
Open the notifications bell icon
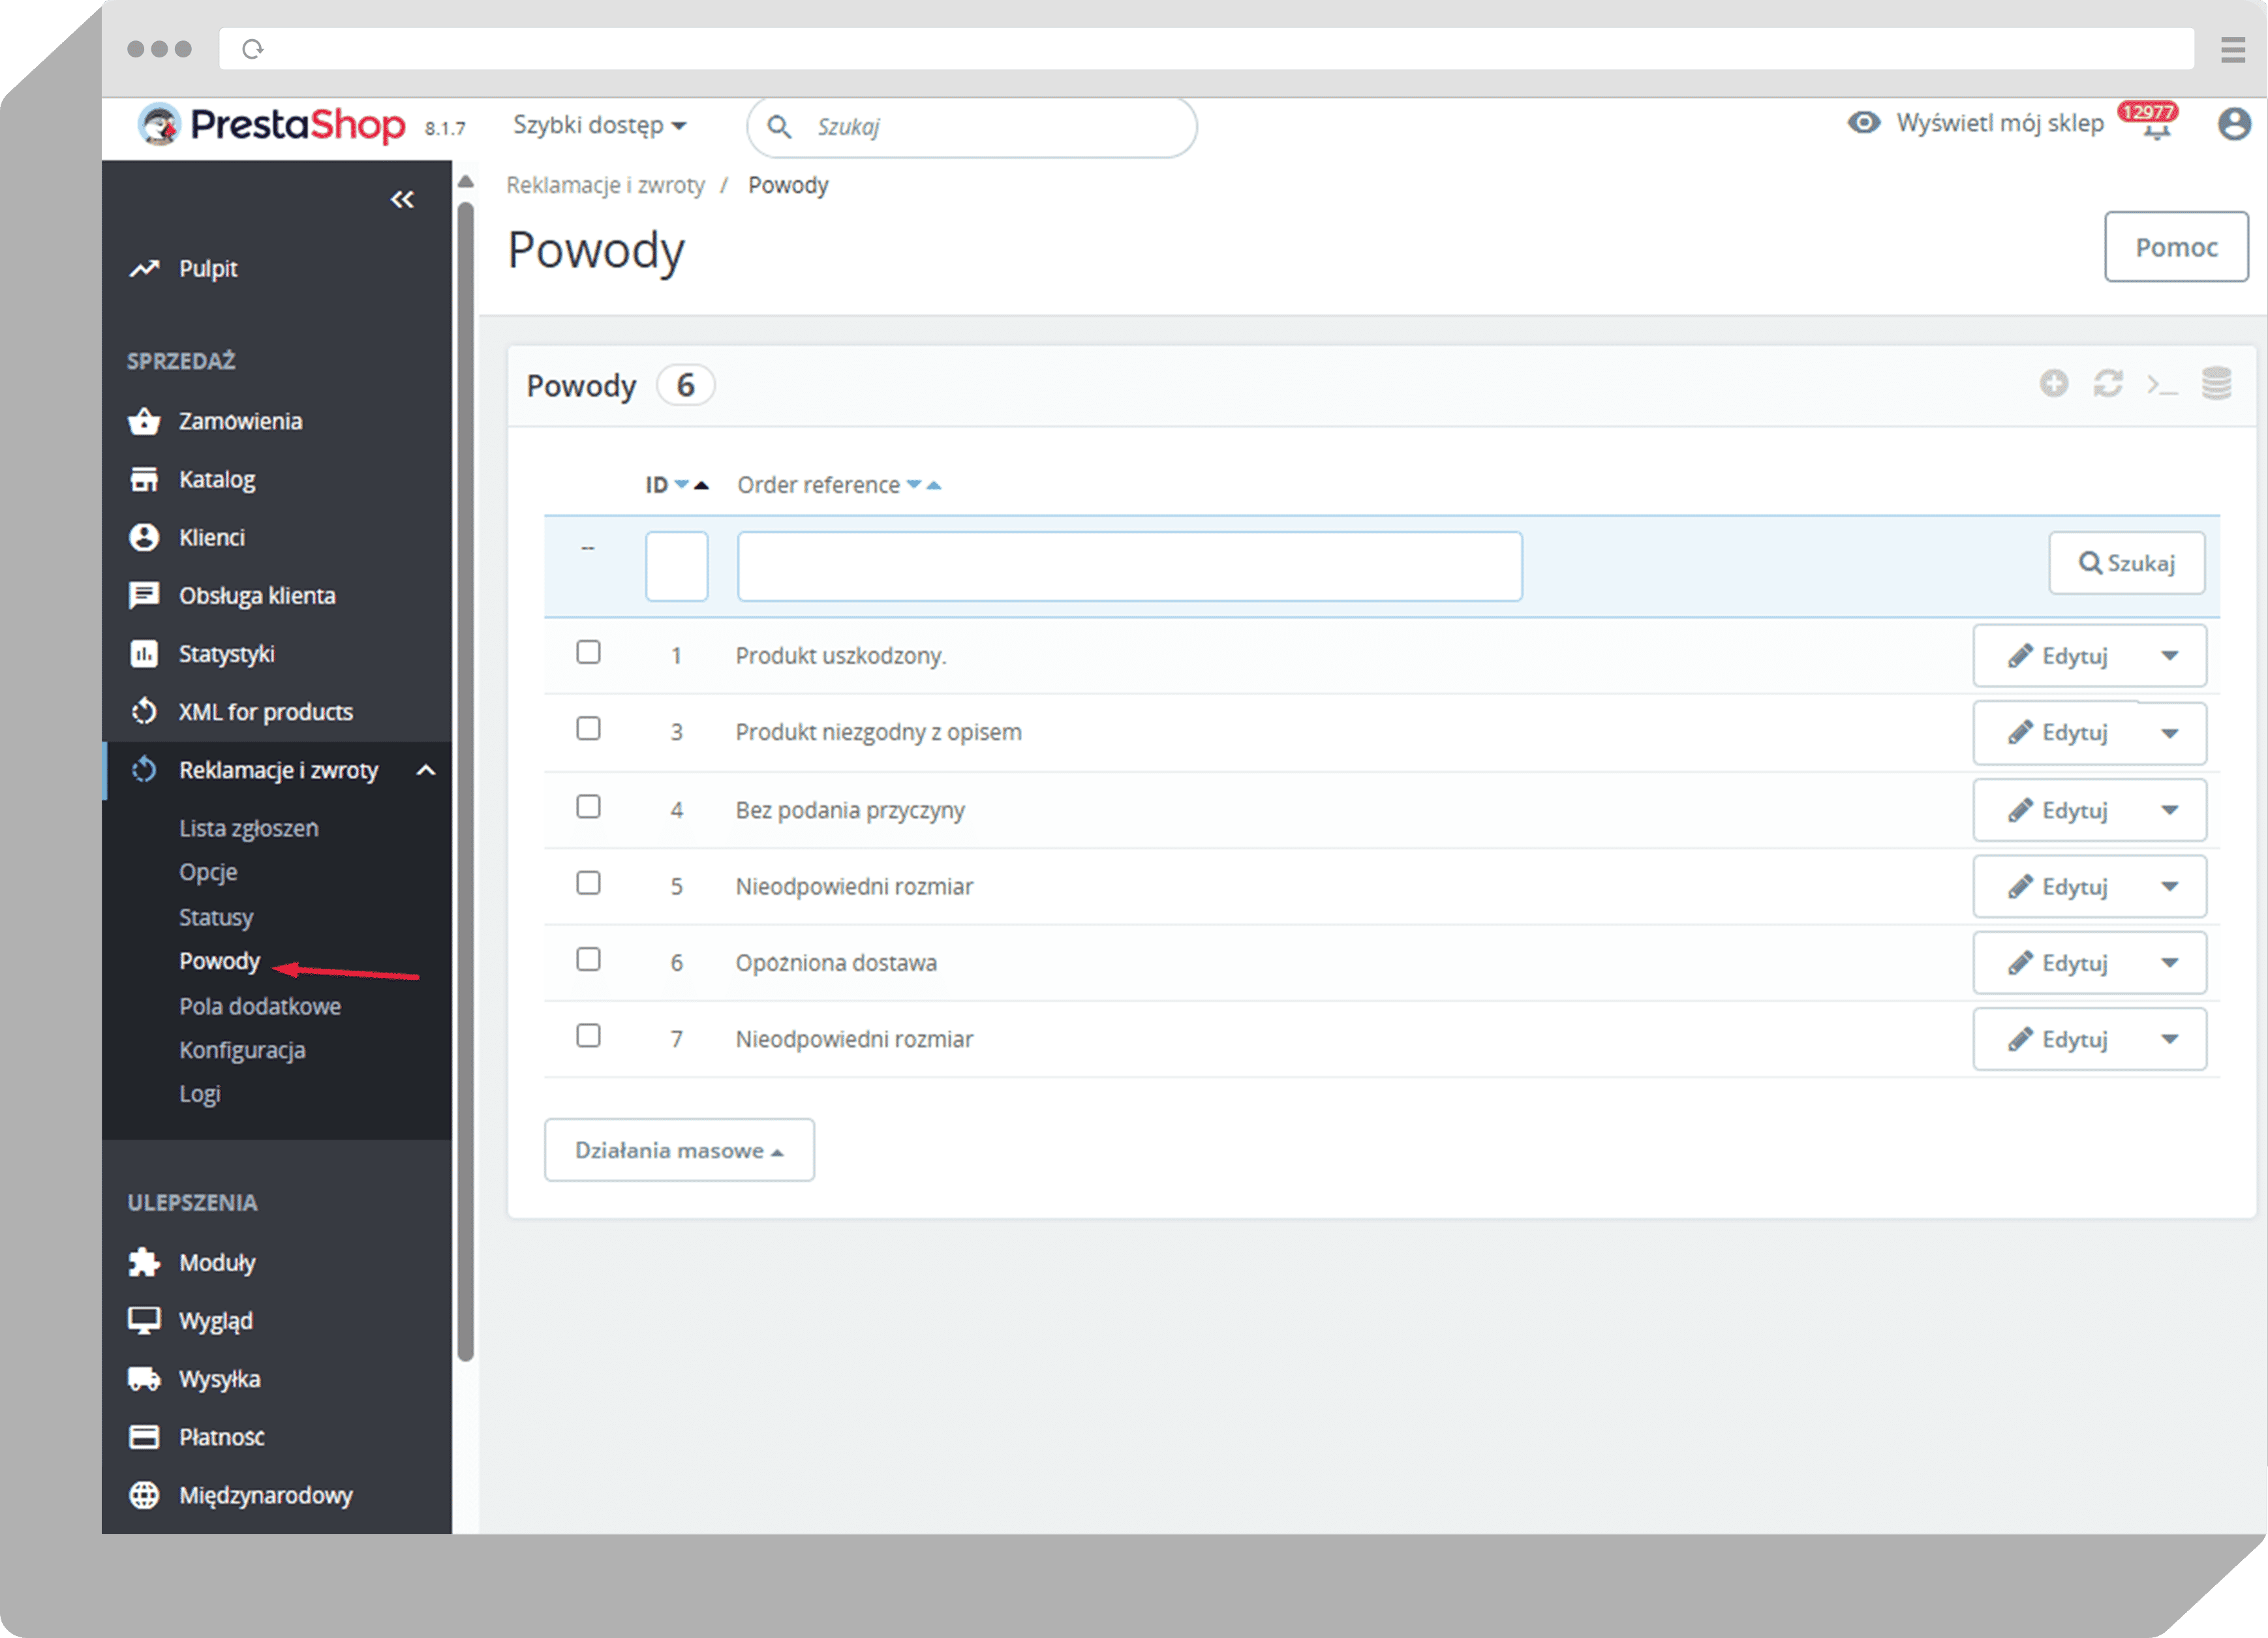click(x=2156, y=130)
